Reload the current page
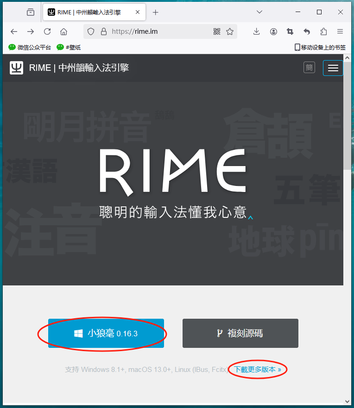This screenshot has height=408, width=354. (x=47, y=31)
